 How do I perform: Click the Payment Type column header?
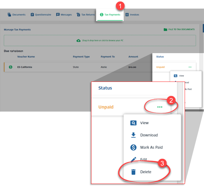click(x=81, y=57)
